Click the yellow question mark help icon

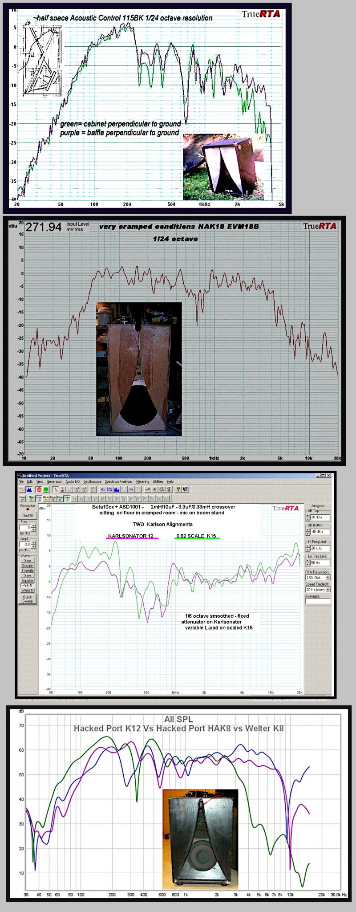pyautogui.click(x=178, y=489)
